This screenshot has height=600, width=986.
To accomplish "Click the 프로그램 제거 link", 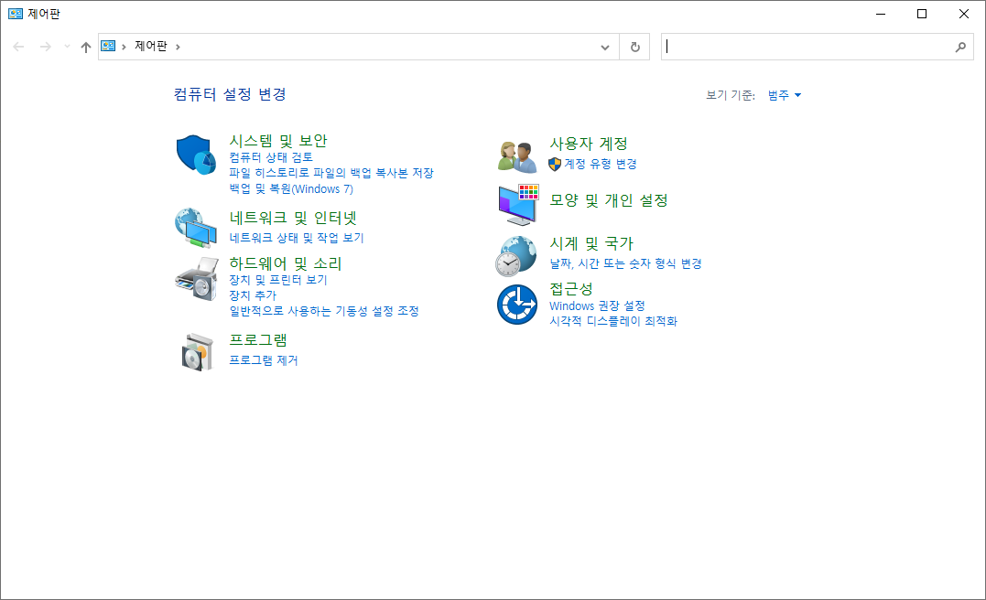I will coord(264,360).
